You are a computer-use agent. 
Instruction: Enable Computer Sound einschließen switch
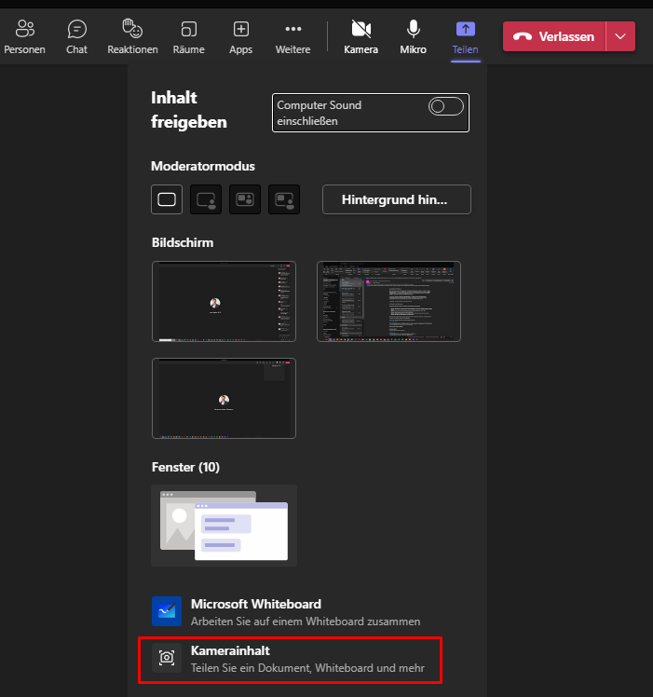(x=445, y=106)
